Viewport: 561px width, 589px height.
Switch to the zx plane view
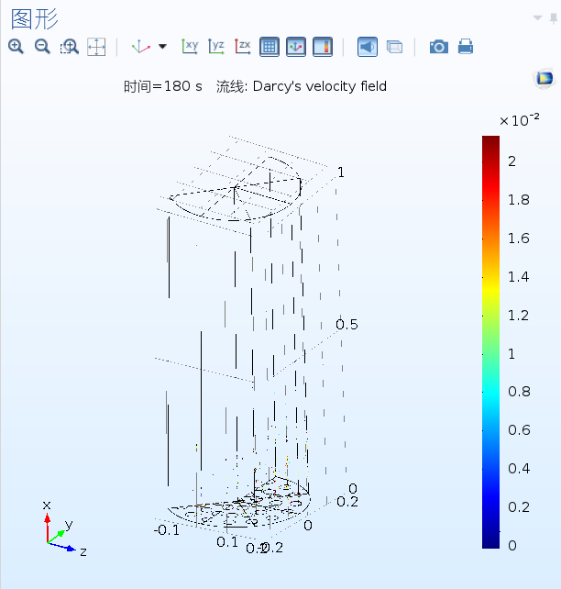pyautogui.click(x=243, y=47)
